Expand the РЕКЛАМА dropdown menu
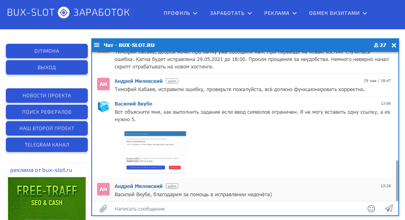 (280, 13)
